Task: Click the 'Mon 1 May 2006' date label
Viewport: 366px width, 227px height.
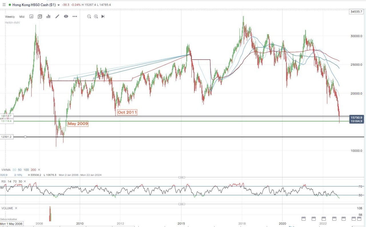Action: 12,224
